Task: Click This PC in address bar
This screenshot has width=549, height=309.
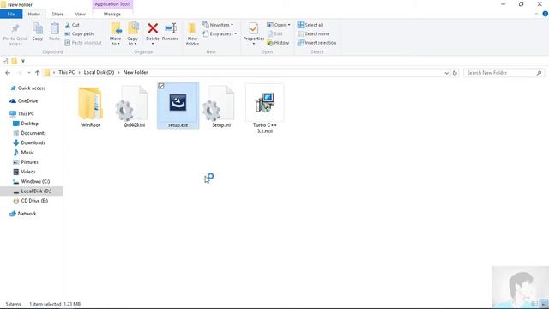Action: pyautogui.click(x=67, y=72)
